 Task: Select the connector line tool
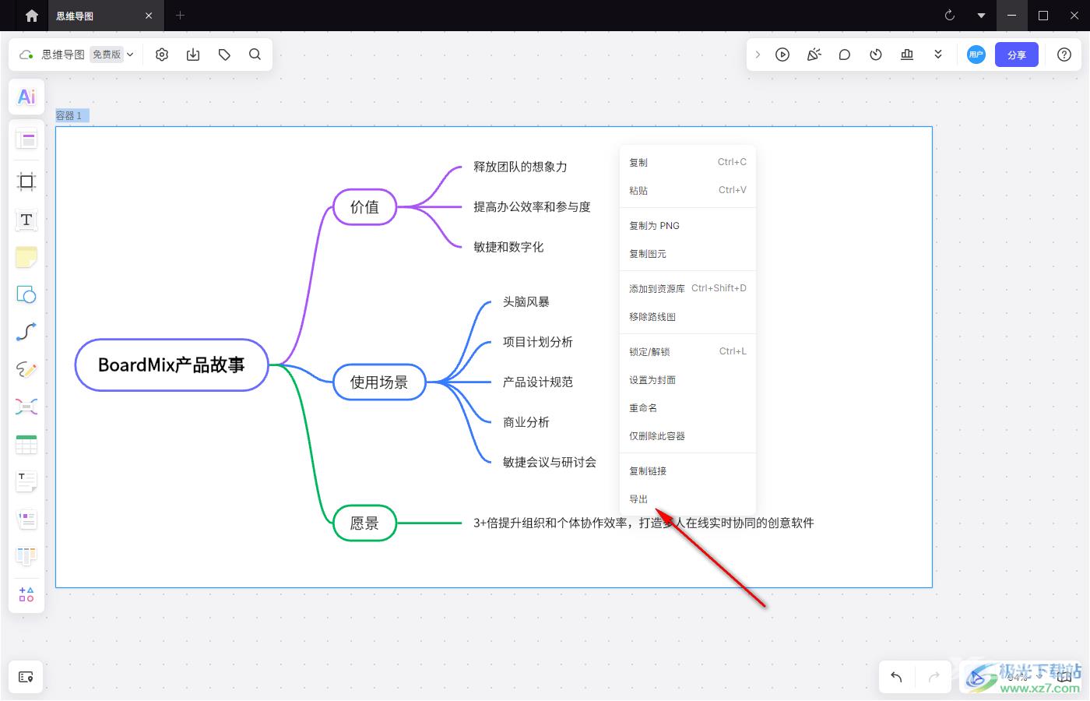(x=26, y=332)
